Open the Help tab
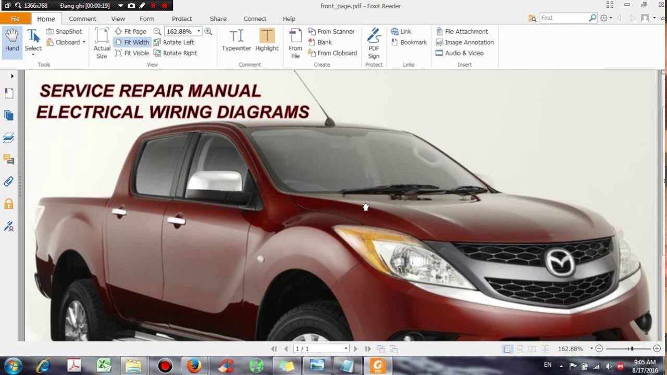This screenshot has width=667, height=375. pos(289,19)
